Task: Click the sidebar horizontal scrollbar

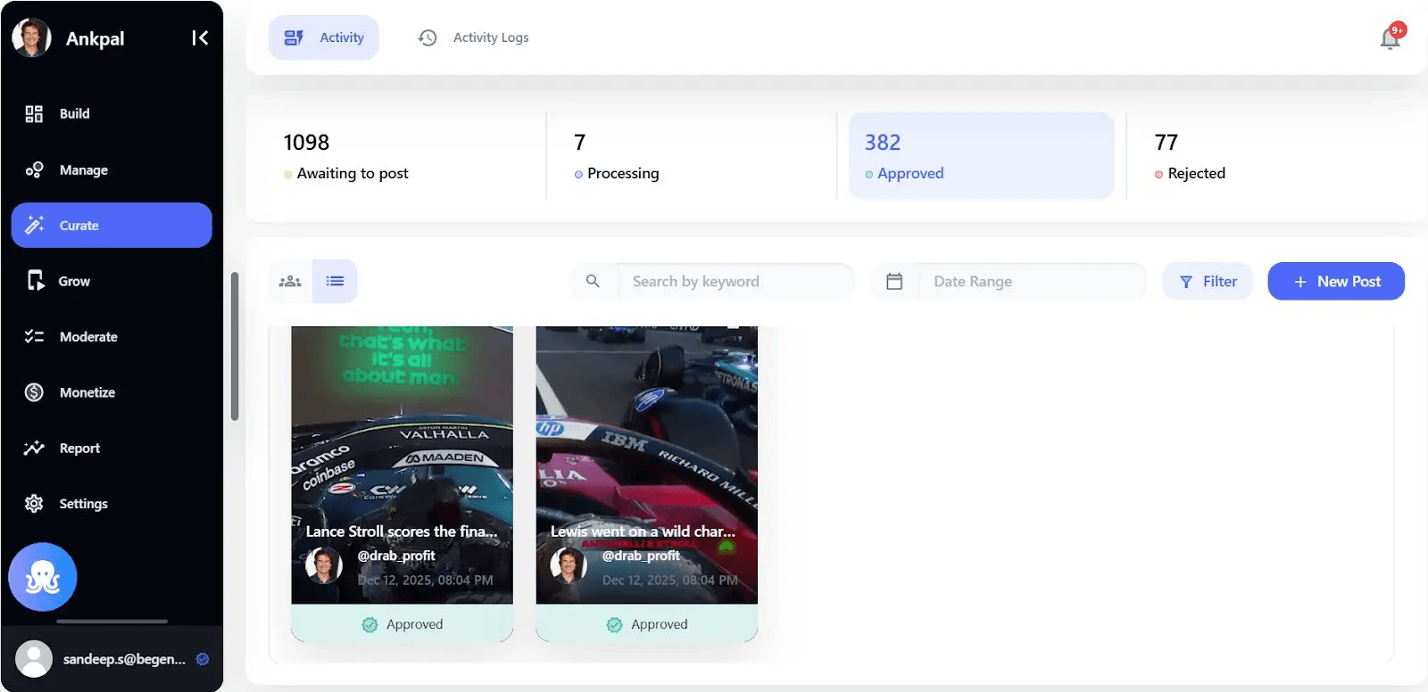Action: click(112, 621)
